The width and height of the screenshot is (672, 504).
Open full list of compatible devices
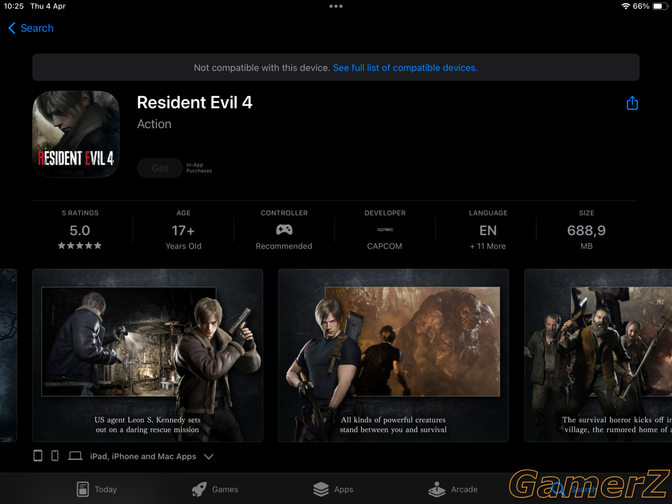pyautogui.click(x=405, y=68)
